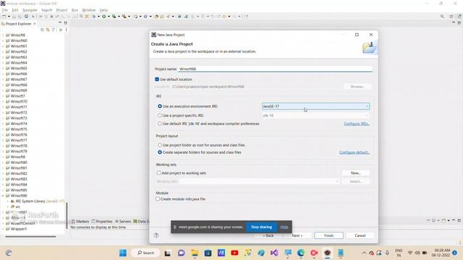The image size is (463, 260).
Task: Open Project Explorer view menu (three dots)
Action: point(67,30)
